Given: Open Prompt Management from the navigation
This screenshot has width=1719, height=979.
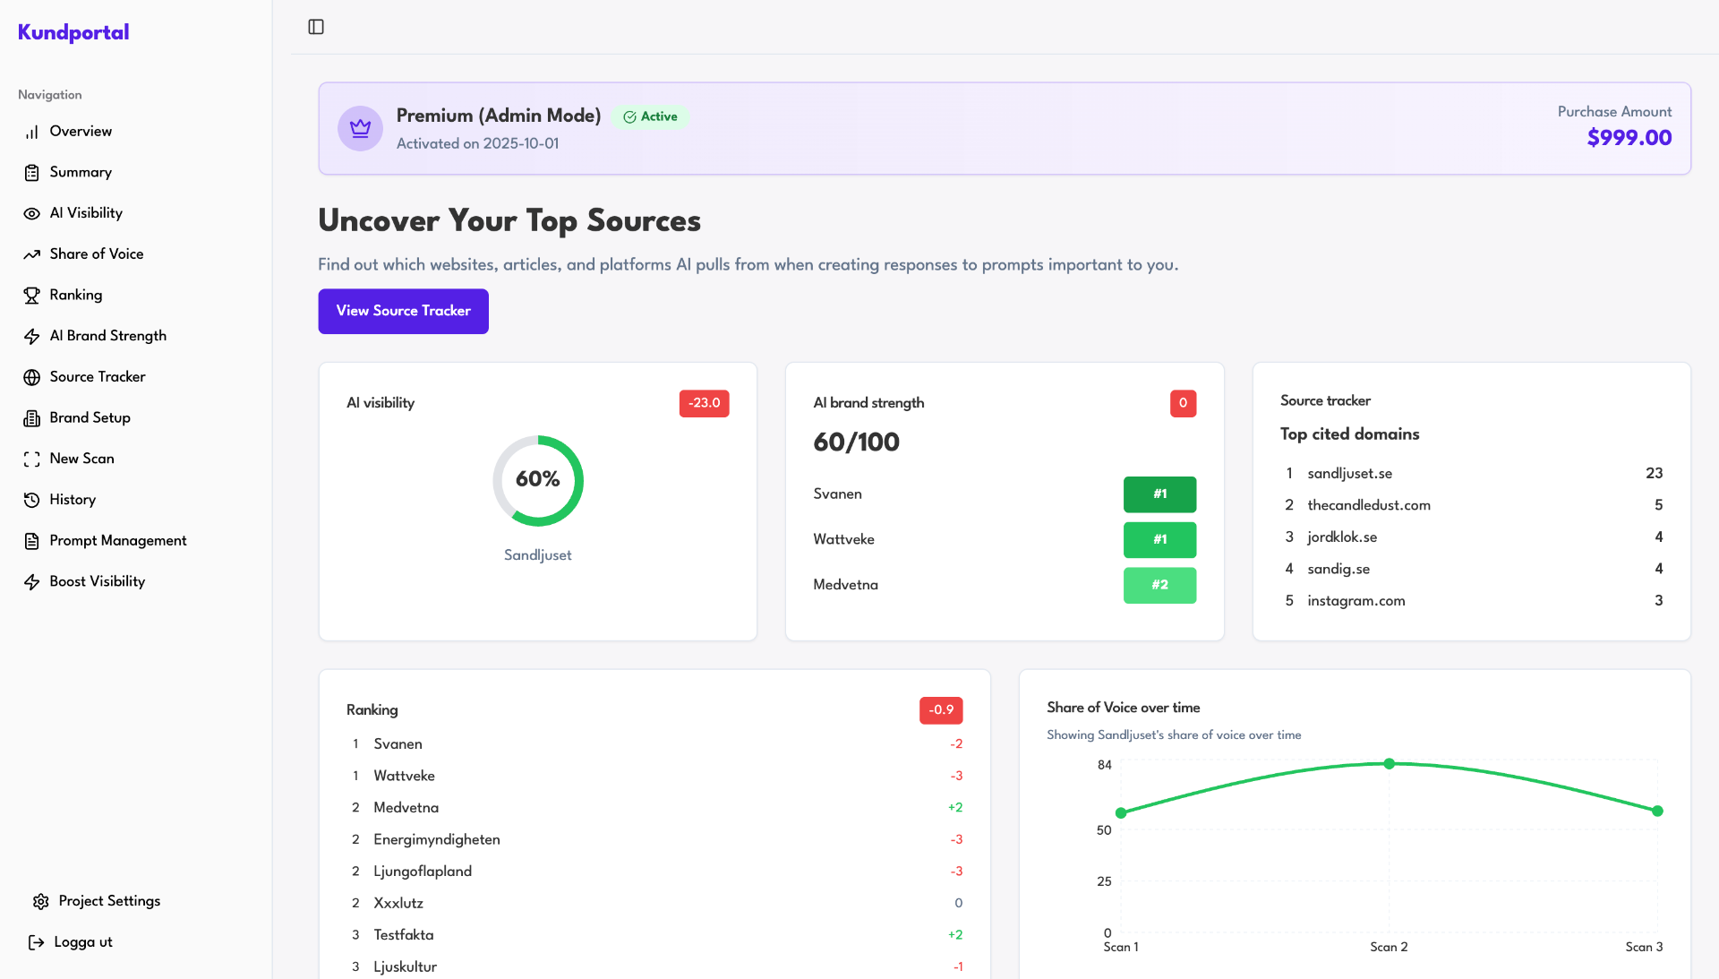Looking at the screenshot, I should pyautogui.click(x=117, y=540).
